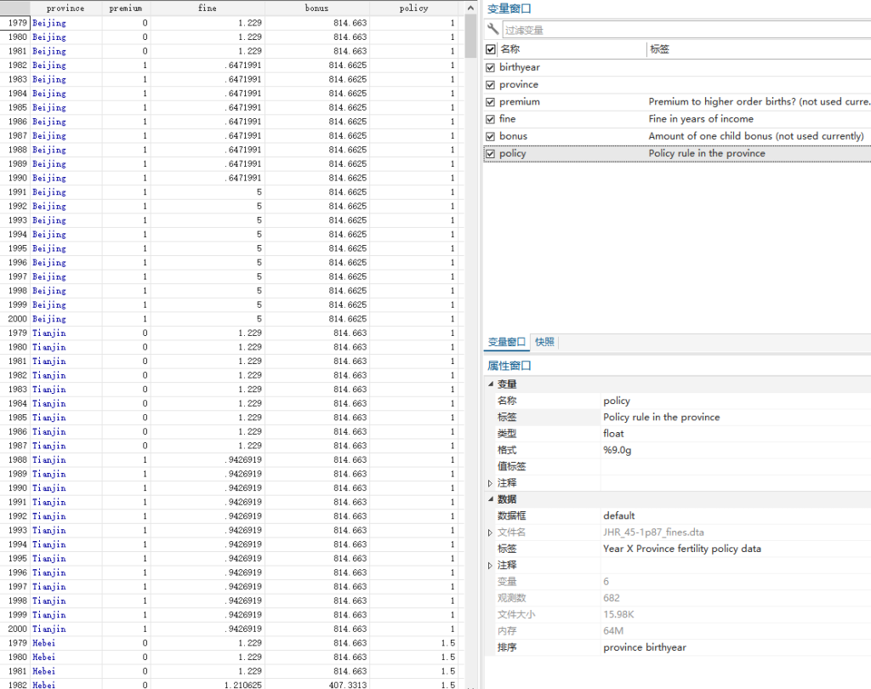Edit the 标签 value 'Policy rule in the province'

point(661,418)
